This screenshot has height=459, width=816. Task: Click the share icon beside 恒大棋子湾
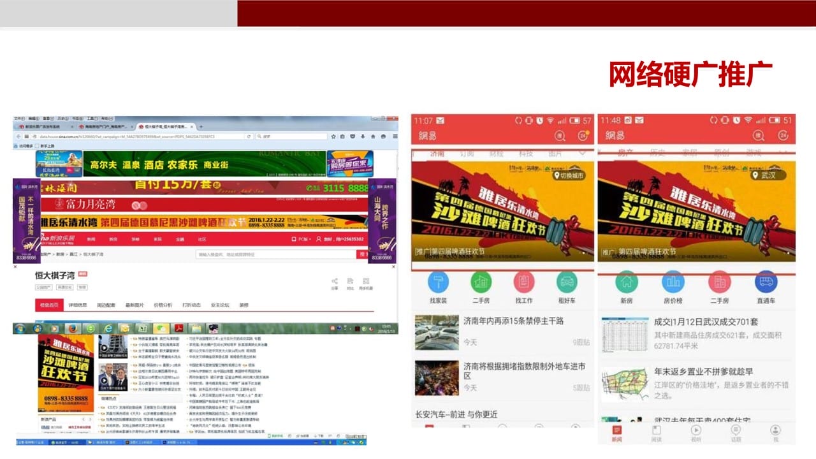coord(335,282)
